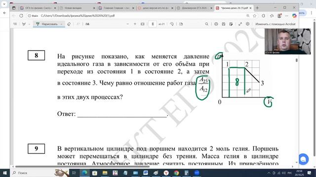Viewport: 316px width, 177px height.
Task: Click the Save PDF icon
Action: pyautogui.click(x=224, y=24)
